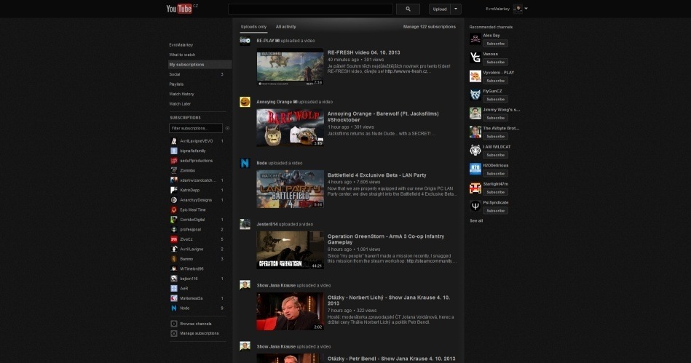This screenshot has width=691, height=363.
Task: Click See all recommended channels
Action: 476,220
